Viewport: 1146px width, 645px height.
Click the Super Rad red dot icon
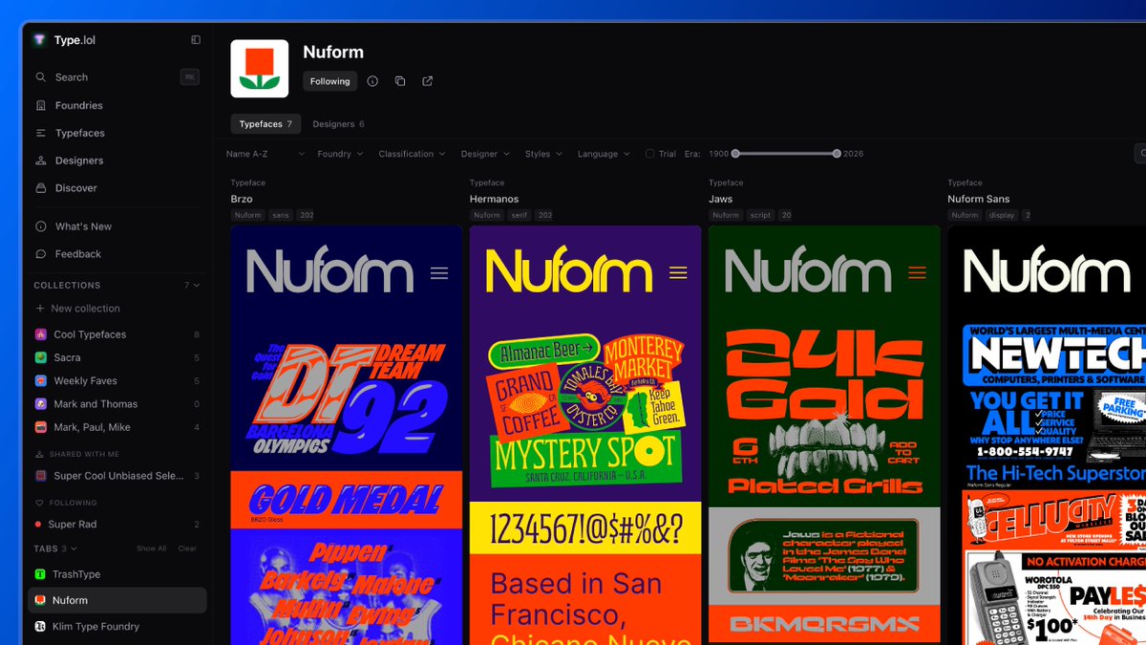(x=38, y=525)
